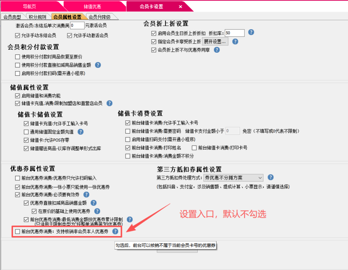Enable 启用积分付款扫码(需开通小程序)
Viewport: 348px width, 270px height.
tap(18, 73)
